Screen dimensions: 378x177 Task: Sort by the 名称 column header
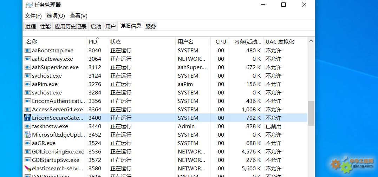(55, 42)
